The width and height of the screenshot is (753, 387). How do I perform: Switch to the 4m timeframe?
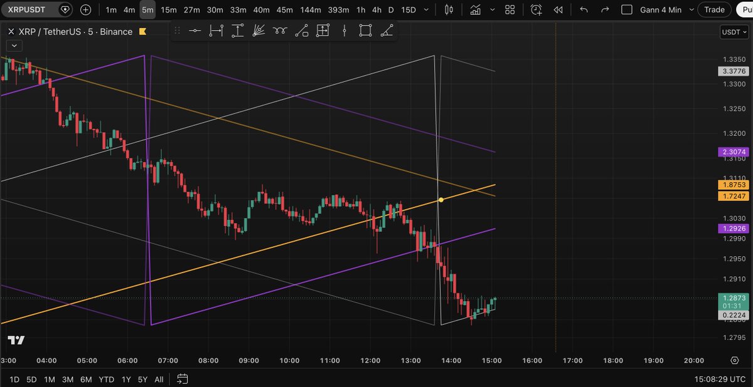(x=129, y=9)
